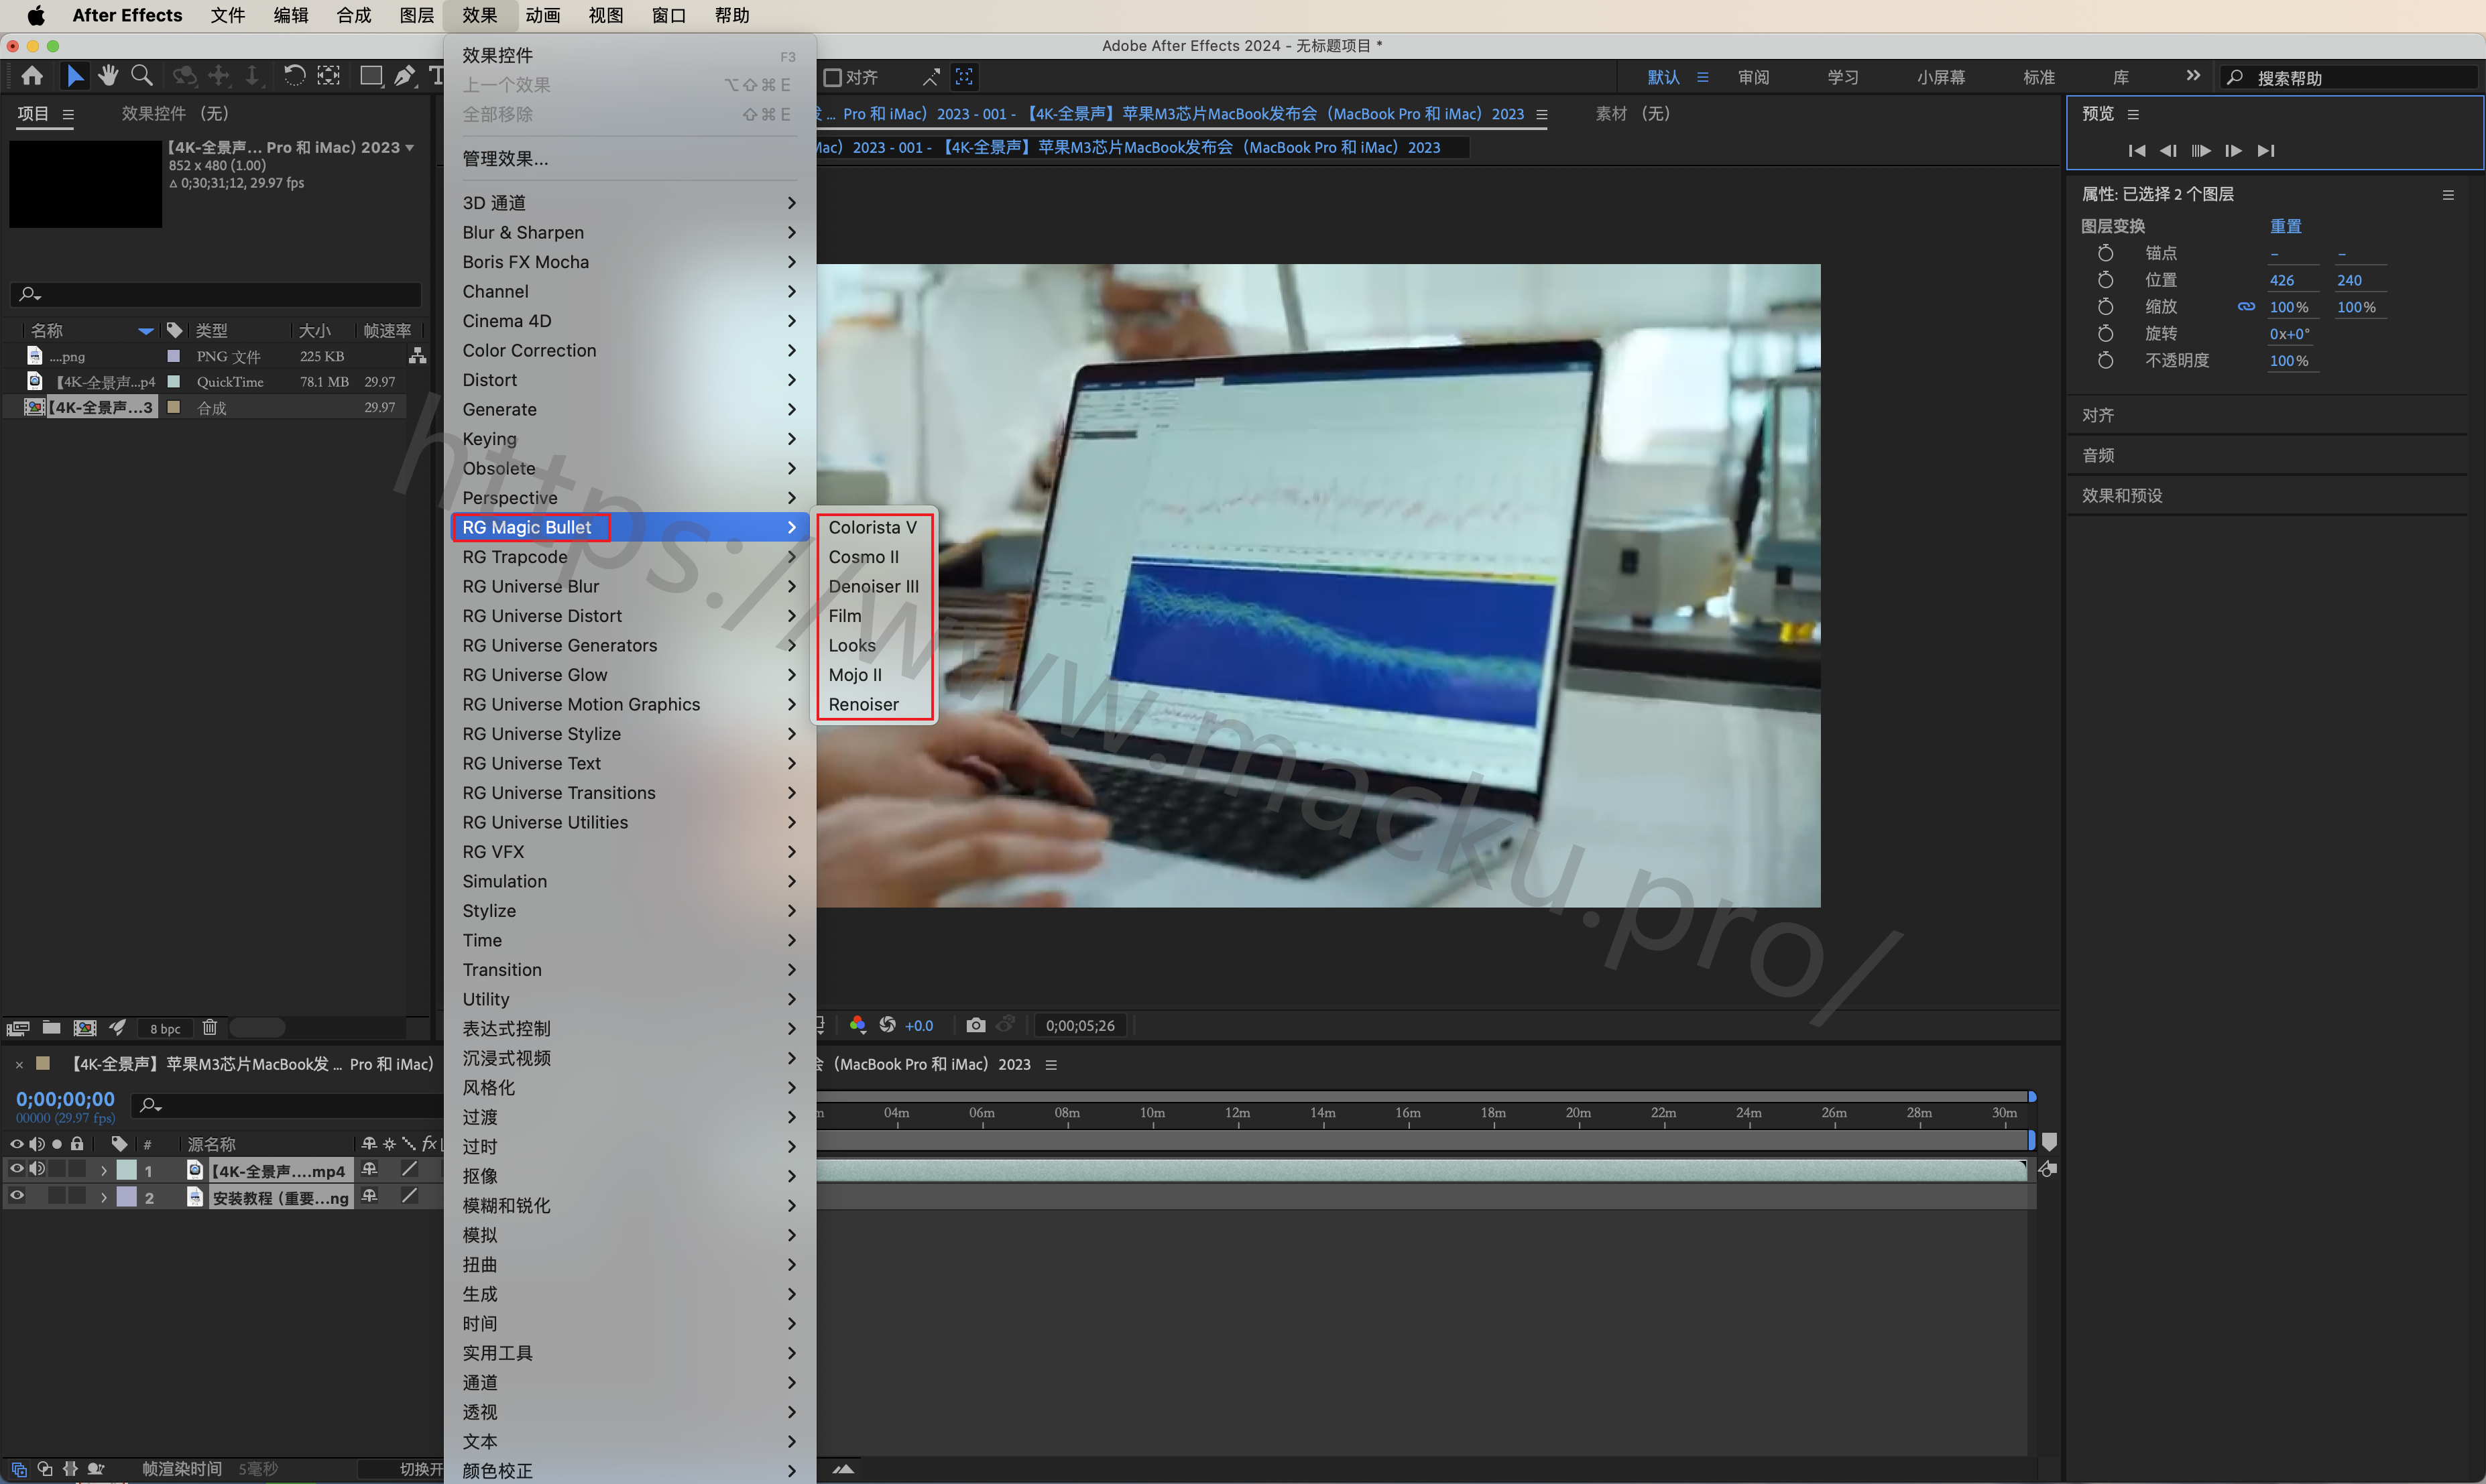The height and width of the screenshot is (1484, 2486).
Task: Select the Pen tool
Action: 404,76
